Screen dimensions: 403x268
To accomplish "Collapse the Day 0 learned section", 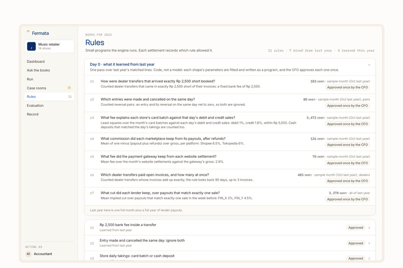I will coord(369,65).
